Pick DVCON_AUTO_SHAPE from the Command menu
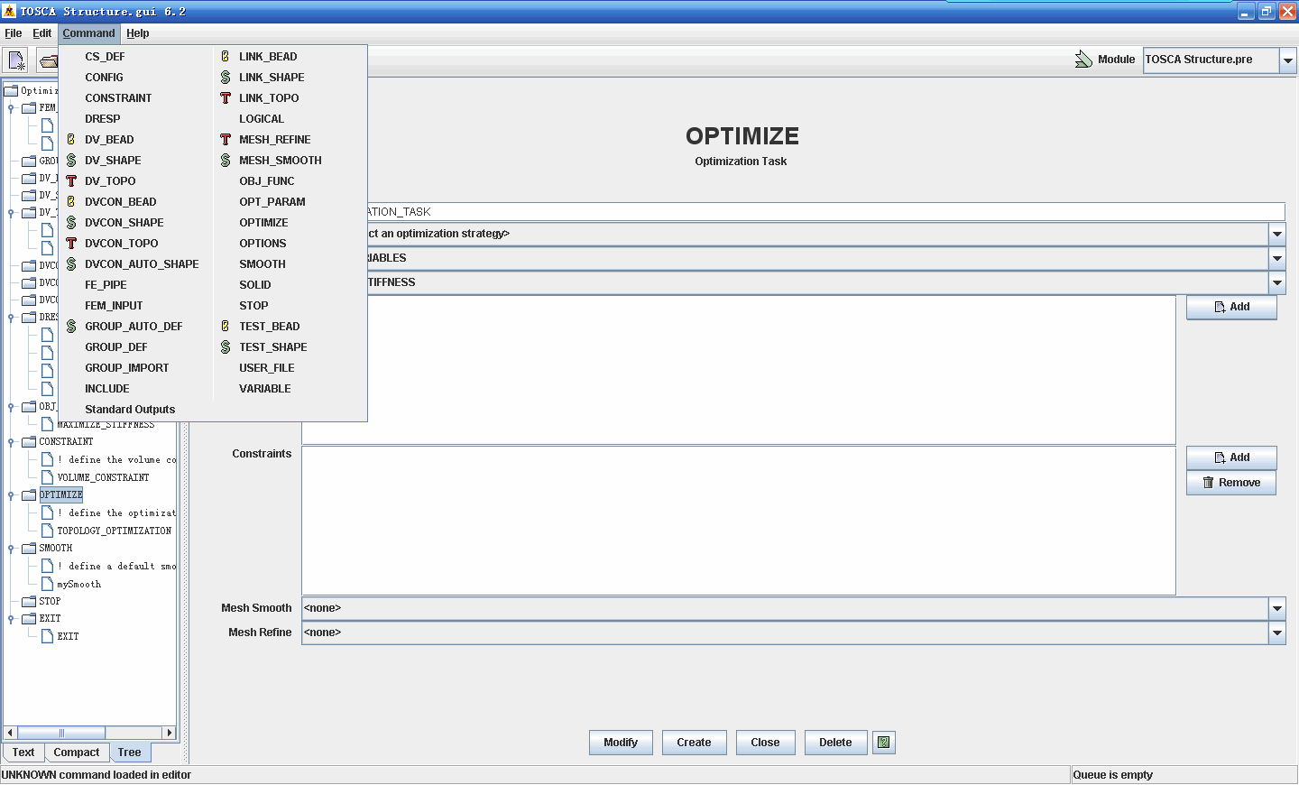 [141, 264]
